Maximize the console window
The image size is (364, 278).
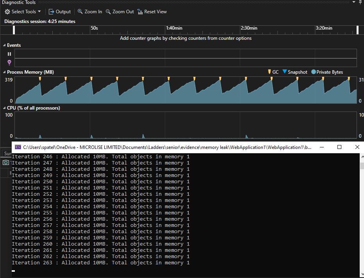[339, 147]
